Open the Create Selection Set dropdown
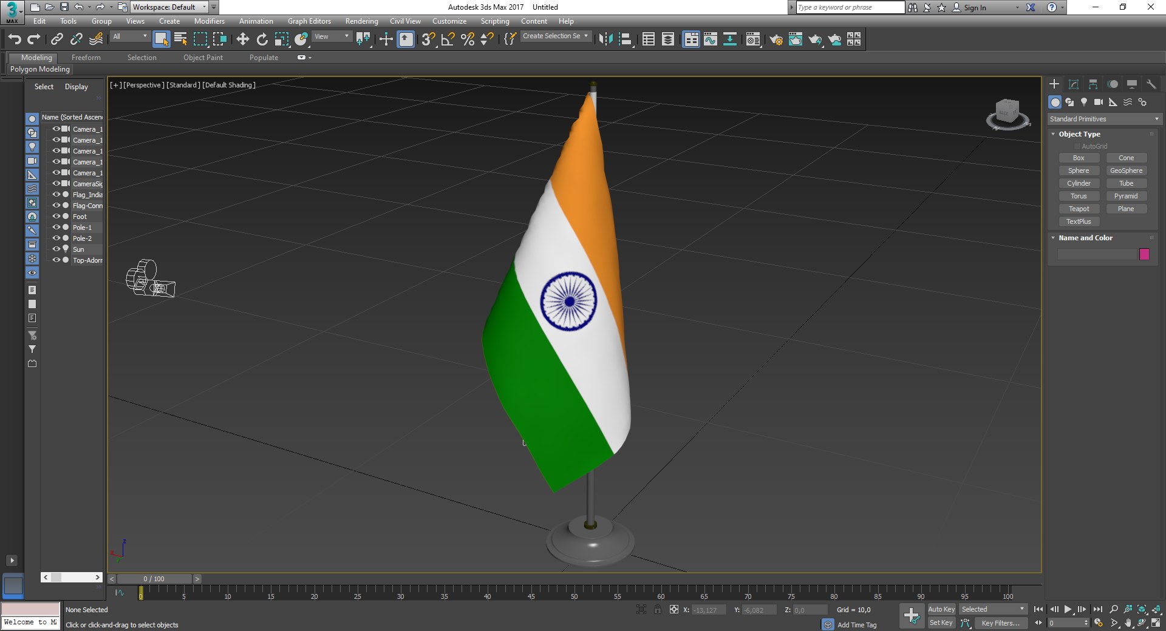1166x631 pixels. coord(556,36)
